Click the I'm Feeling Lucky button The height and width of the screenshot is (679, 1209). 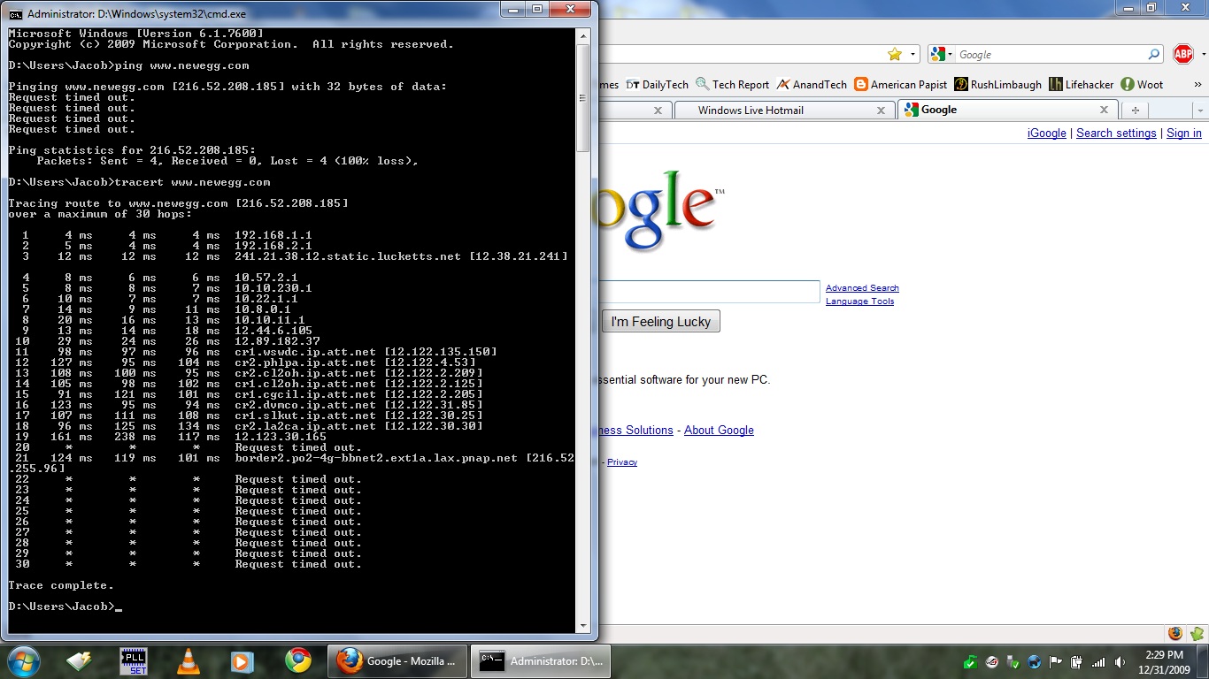[661, 322]
